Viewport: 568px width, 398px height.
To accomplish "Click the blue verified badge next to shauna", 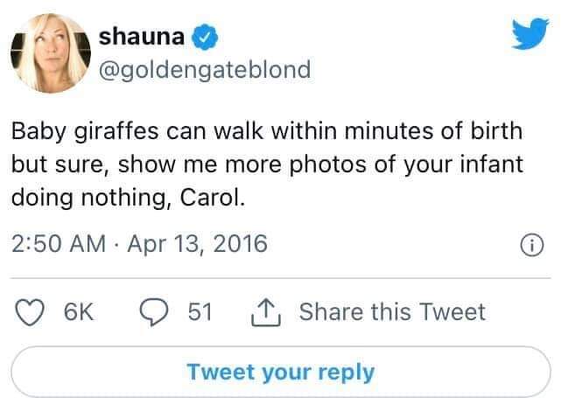I will 205,37.
